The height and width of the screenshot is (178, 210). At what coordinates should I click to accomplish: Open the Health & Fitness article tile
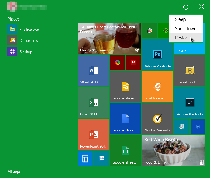pyautogui.click(x=109, y=38)
